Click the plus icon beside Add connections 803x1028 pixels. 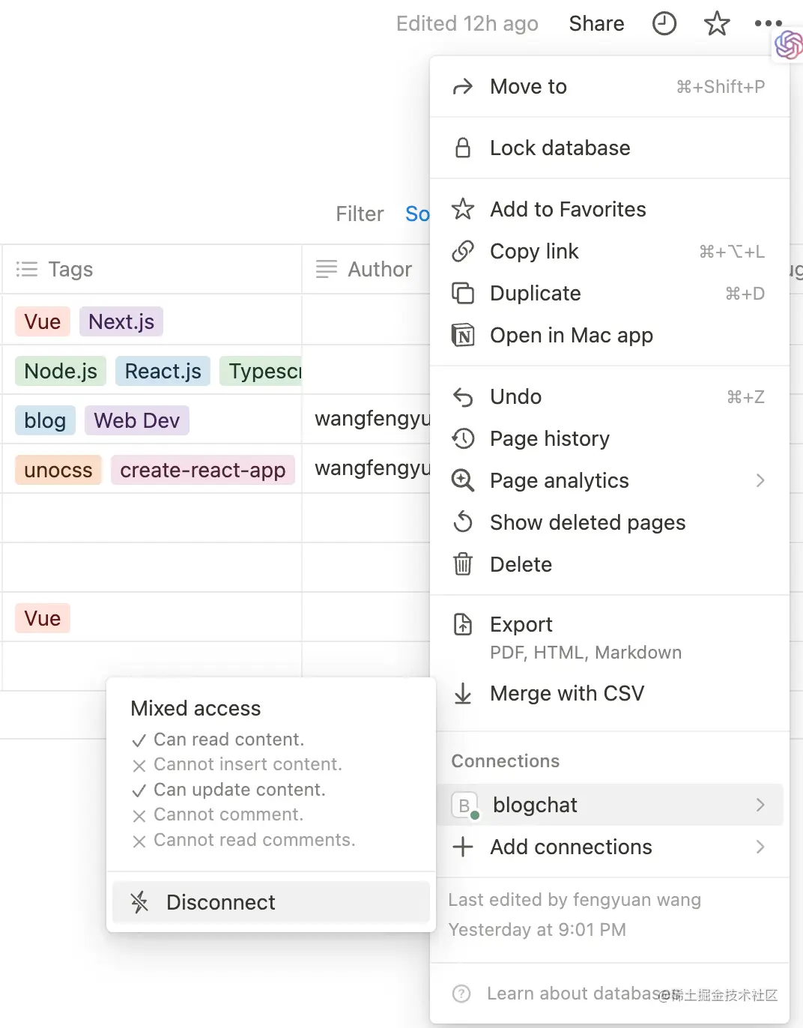point(463,847)
